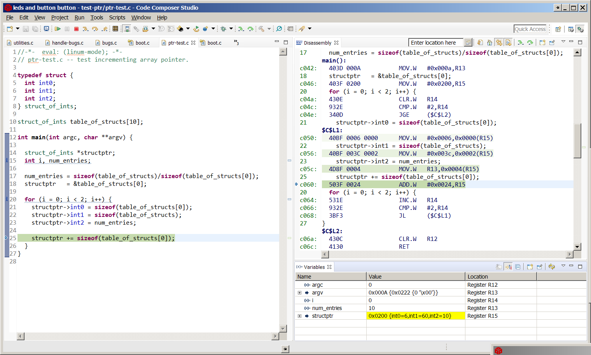Screen dimensions: 591x355
Task: Click the Step Into toolbar icon
Action: point(86,29)
